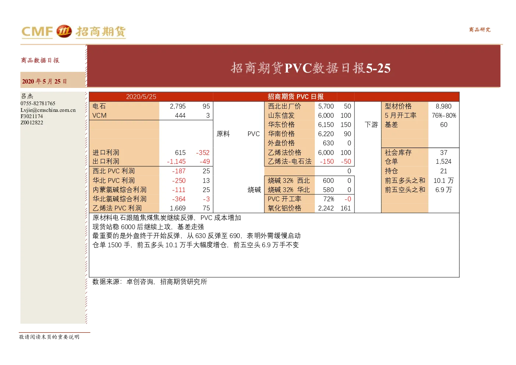This screenshot has height=365, width=516.
Task: Select the header text 商品研究
Action: coord(480,30)
